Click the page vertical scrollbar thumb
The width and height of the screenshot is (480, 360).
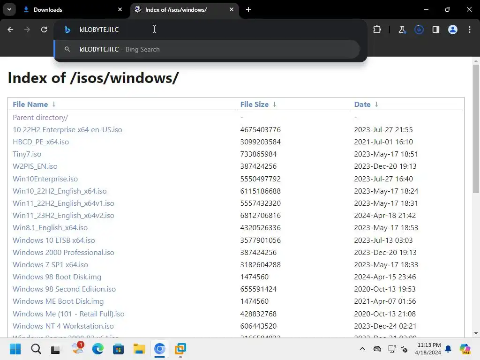tap(476, 128)
